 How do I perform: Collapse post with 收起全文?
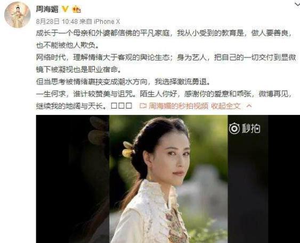pyautogui.click(x=226, y=106)
